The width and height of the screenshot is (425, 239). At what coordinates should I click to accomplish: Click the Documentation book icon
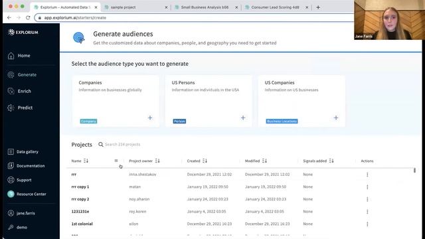(x=11, y=166)
